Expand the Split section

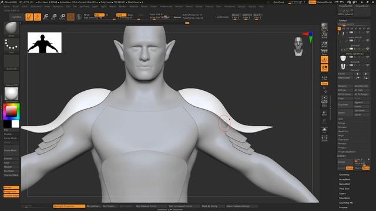[x=341, y=119]
